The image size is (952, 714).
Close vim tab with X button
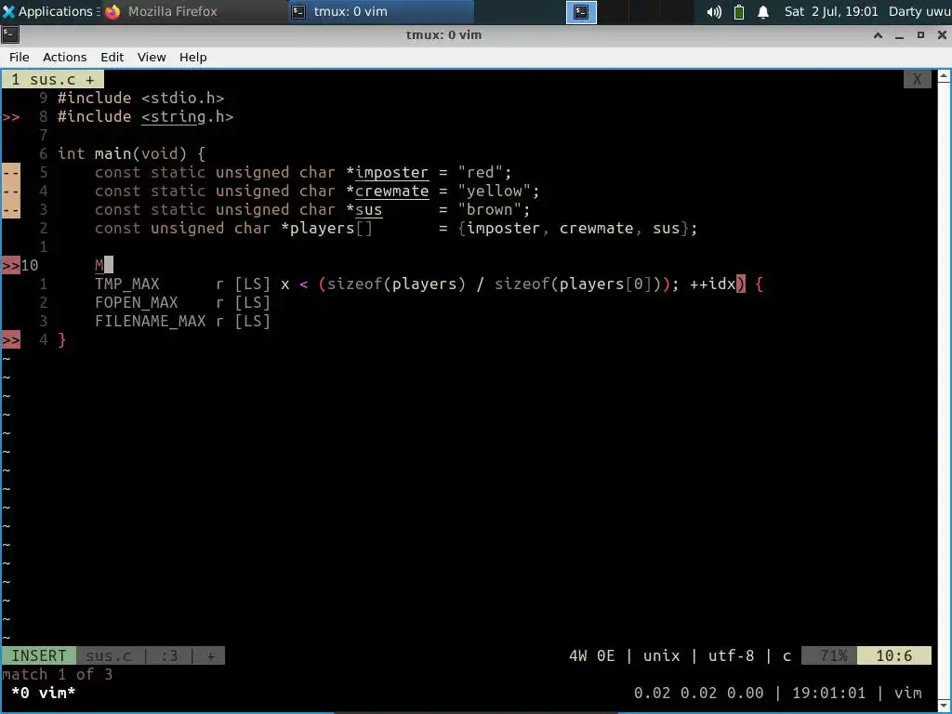click(917, 80)
